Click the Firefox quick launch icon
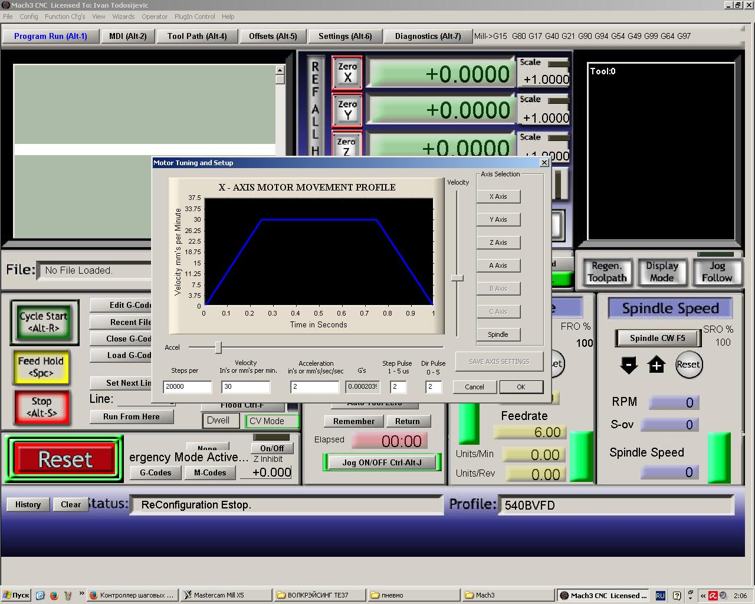 (54, 595)
